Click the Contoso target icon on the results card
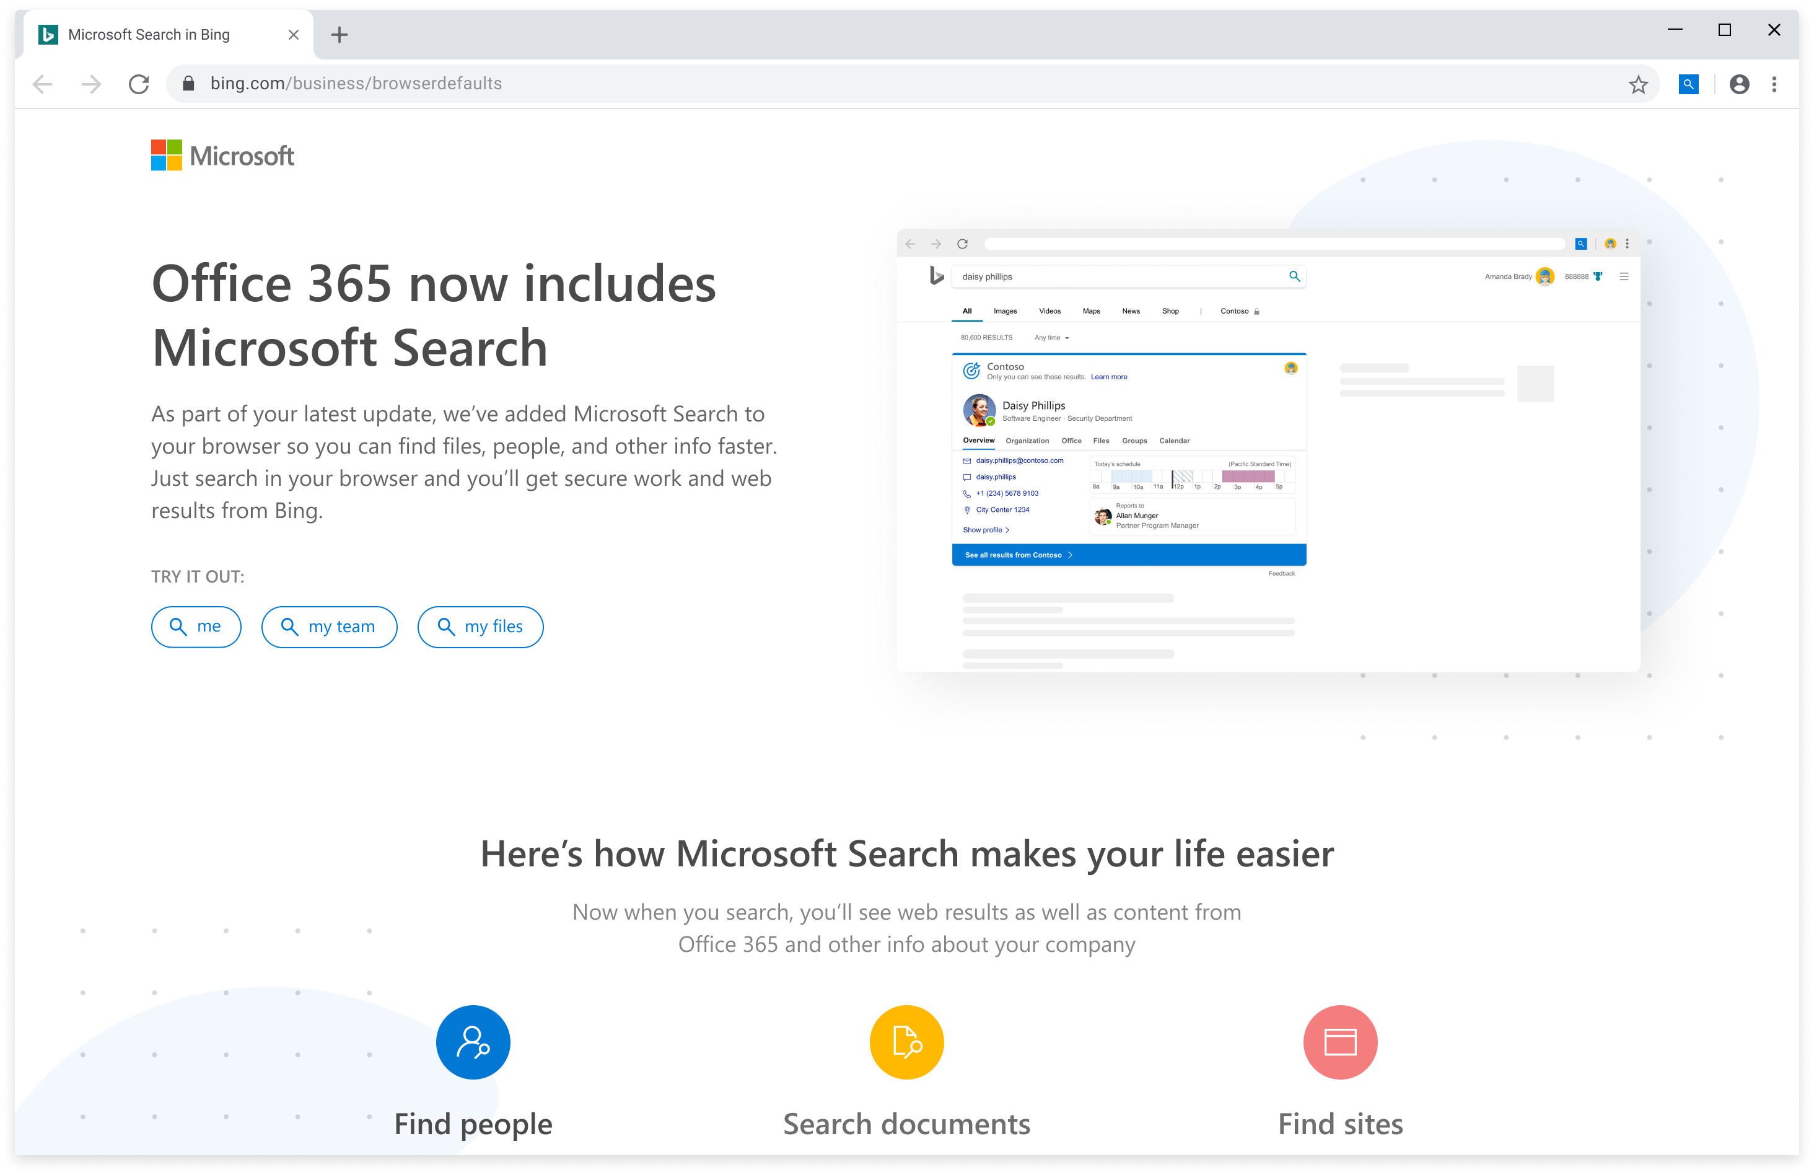Screen dimensions: 1814x1175 pos(972,371)
